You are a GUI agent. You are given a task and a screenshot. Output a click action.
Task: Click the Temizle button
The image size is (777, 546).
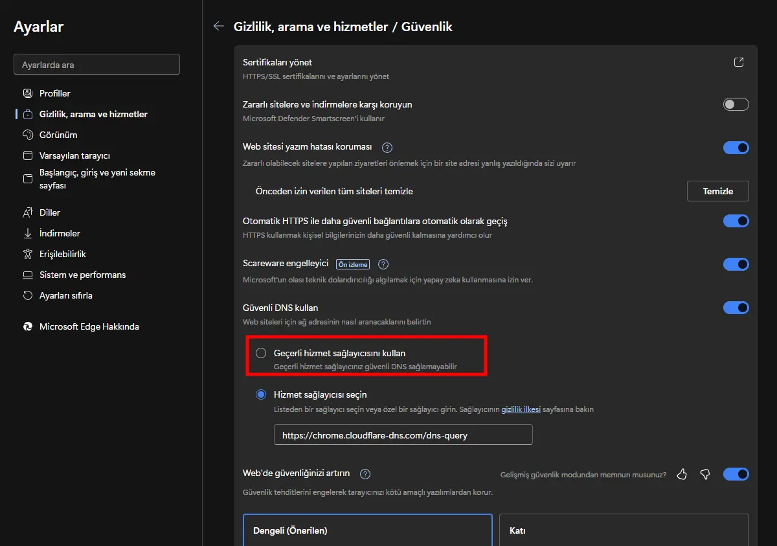pos(718,191)
